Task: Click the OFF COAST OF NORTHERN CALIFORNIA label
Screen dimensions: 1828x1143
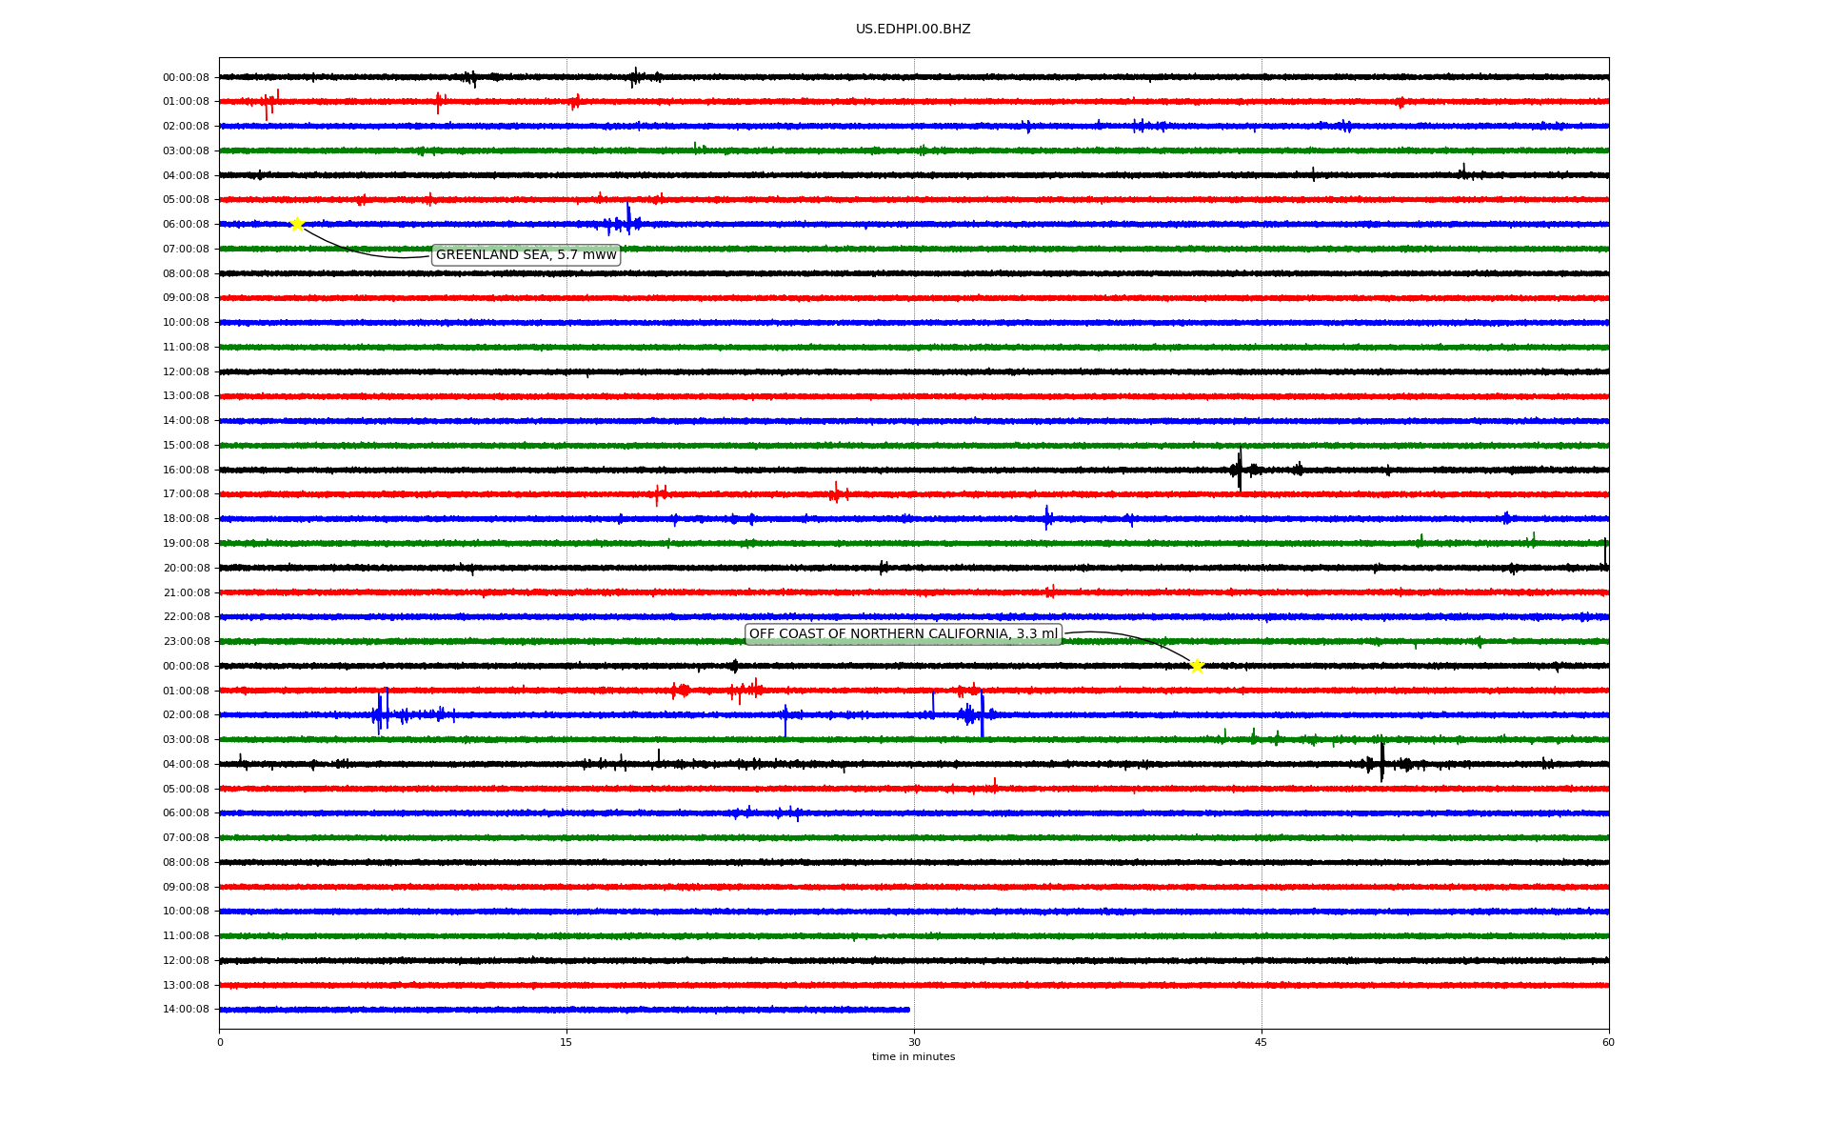Action: pos(903,634)
